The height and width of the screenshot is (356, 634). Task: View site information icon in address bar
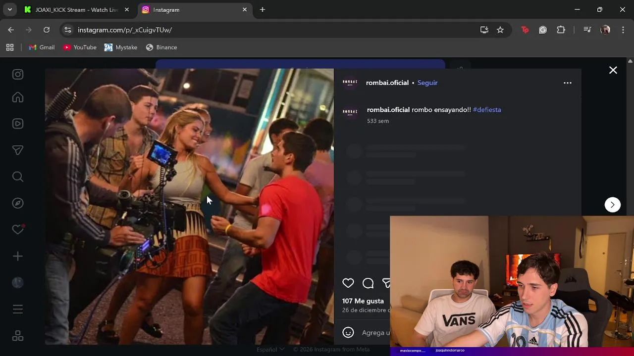[68, 30]
